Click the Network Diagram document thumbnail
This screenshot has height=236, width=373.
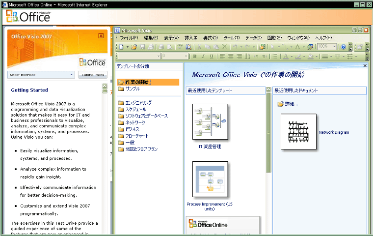(x=298, y=132)
